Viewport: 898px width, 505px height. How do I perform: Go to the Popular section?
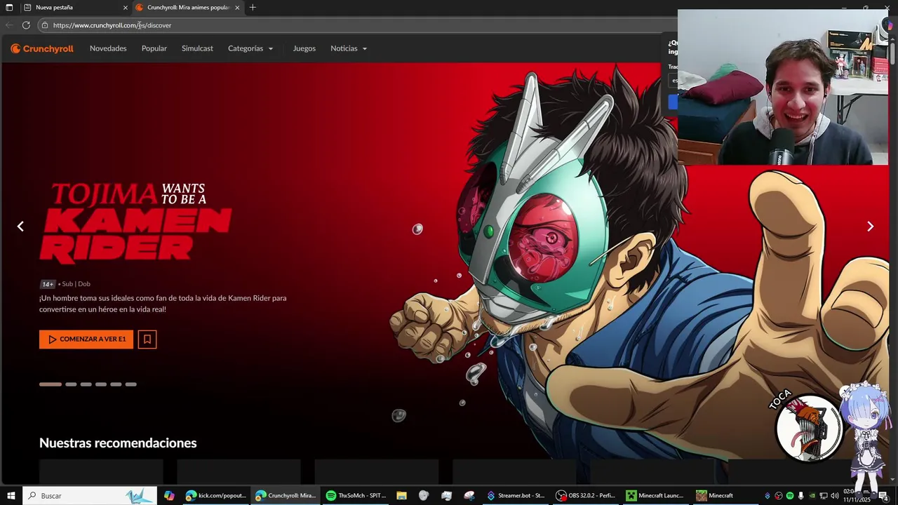click(x=154, y=48)
